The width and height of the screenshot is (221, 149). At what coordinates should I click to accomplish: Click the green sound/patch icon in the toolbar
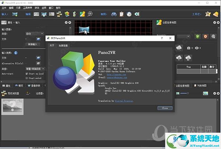coord(74,14)
